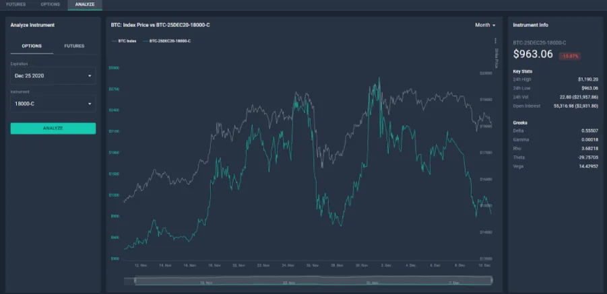Select OPTIONS in Analyze Instrument panel
This screenshot has width=607, height=294.
click(x=32, y=46)
